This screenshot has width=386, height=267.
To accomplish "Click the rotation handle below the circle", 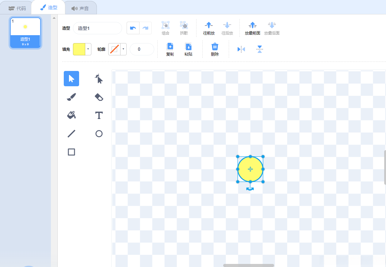I will (250, 189).
